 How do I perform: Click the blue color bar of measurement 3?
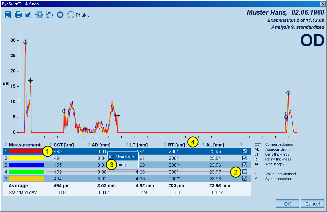coord(26,165)
